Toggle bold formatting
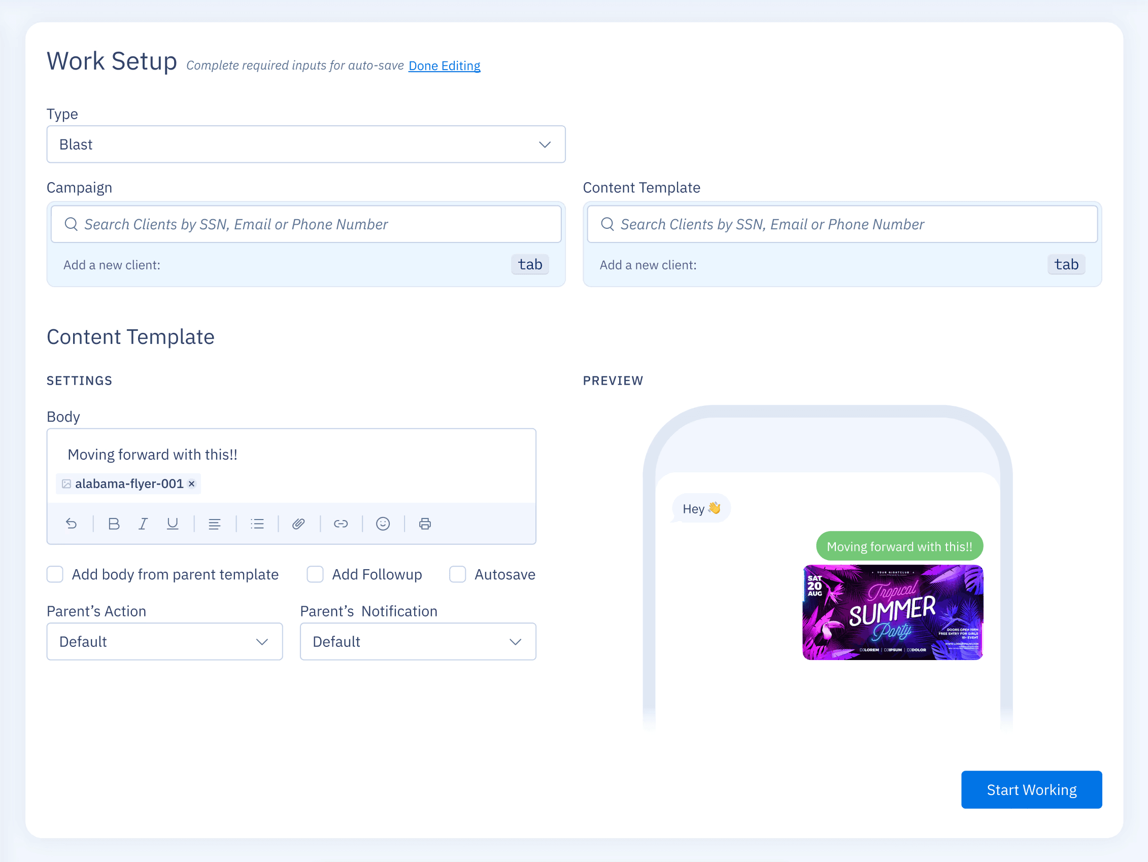The height and width of the screenshot is (862, 1148). pos(114,524)
